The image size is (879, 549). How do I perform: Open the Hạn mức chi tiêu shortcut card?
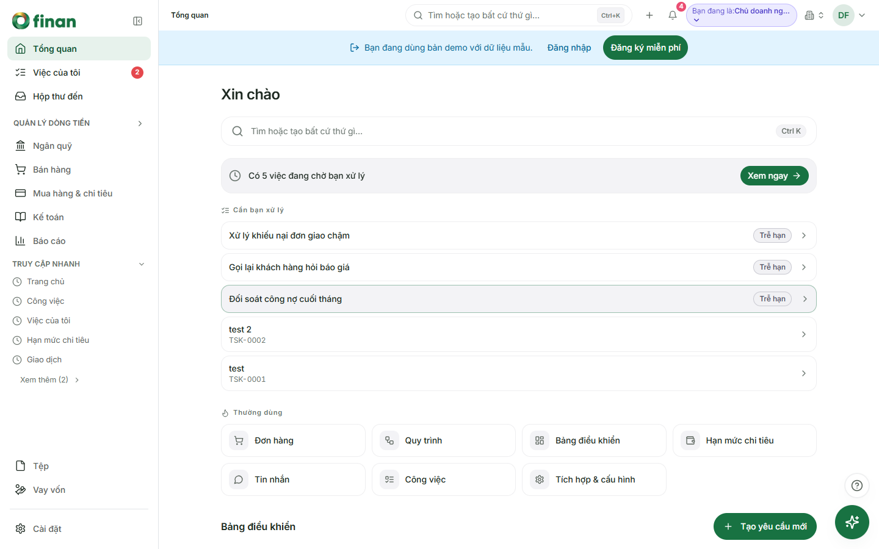[x=745, y=440]
